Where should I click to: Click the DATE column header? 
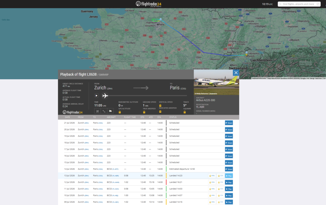point(67,117)
